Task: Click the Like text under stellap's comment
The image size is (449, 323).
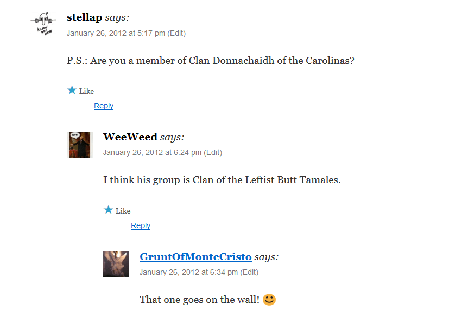Action: point(87,91)
